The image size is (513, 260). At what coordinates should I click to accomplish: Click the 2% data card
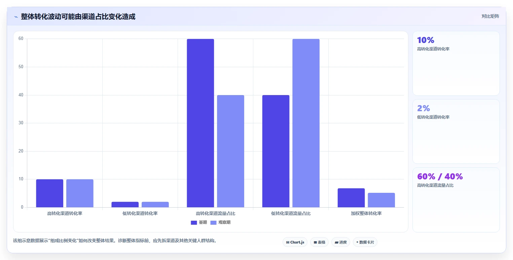click(x=456, y=131)
